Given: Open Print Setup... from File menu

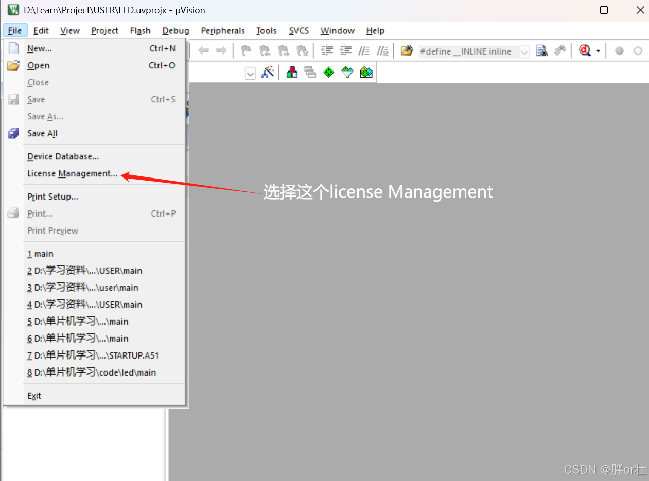Looking at the screenshot, I should point(95,197).
